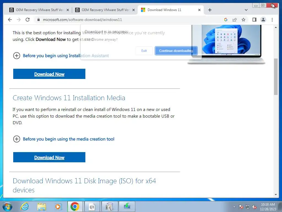The width and height of the screenshot is (282, 212).
Task: Open the disc icon taskbar app
Action: tap(92, 206)
